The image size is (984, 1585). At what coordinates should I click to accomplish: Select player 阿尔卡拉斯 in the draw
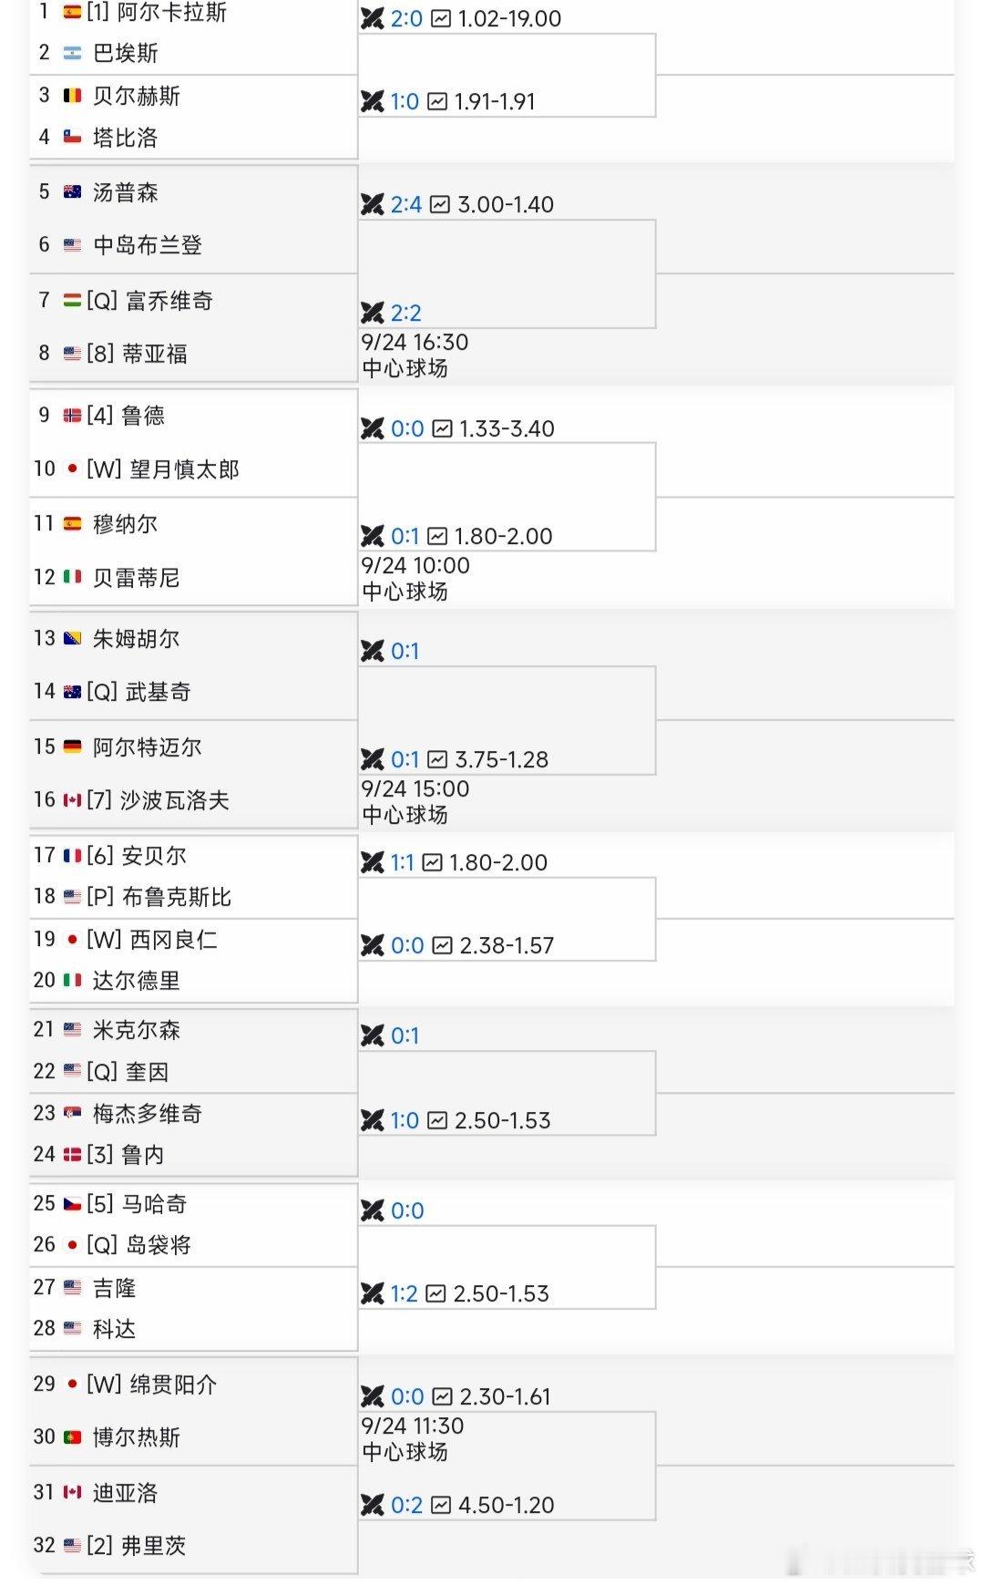(x=172, y=12)
